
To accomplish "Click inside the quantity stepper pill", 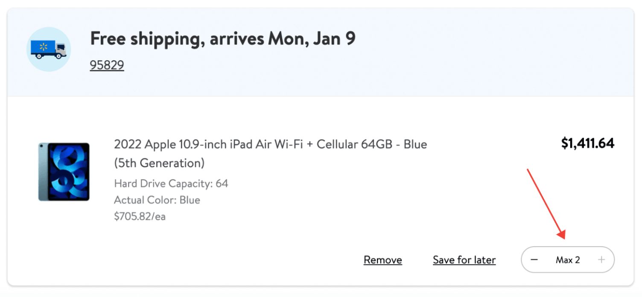I will click(568, 259).
